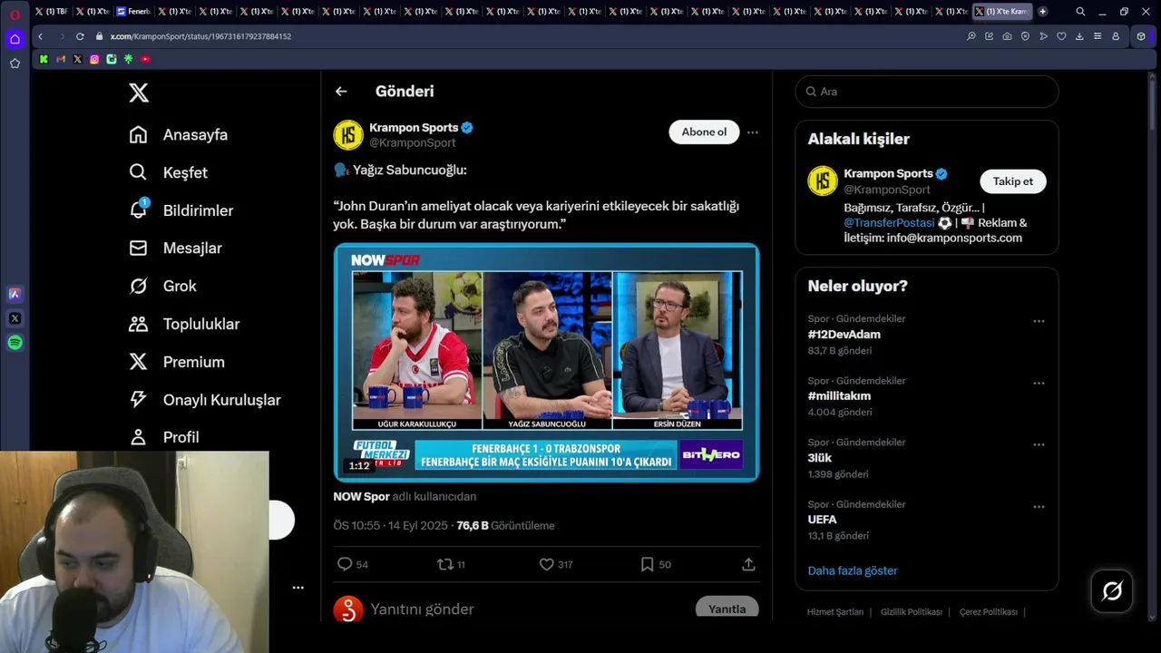Click the Yanıtla button
The width and height of the screenshot is (1161, 653).
coord(727,609)
